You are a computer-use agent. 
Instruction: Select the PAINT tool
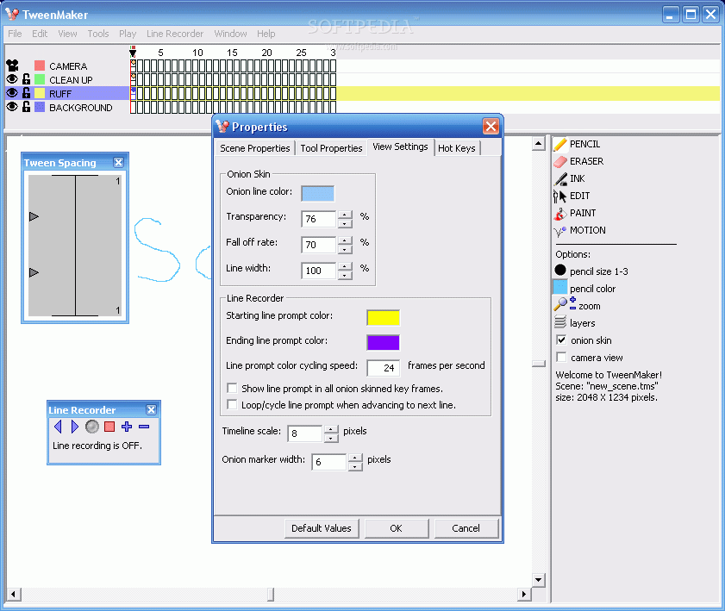575,213
